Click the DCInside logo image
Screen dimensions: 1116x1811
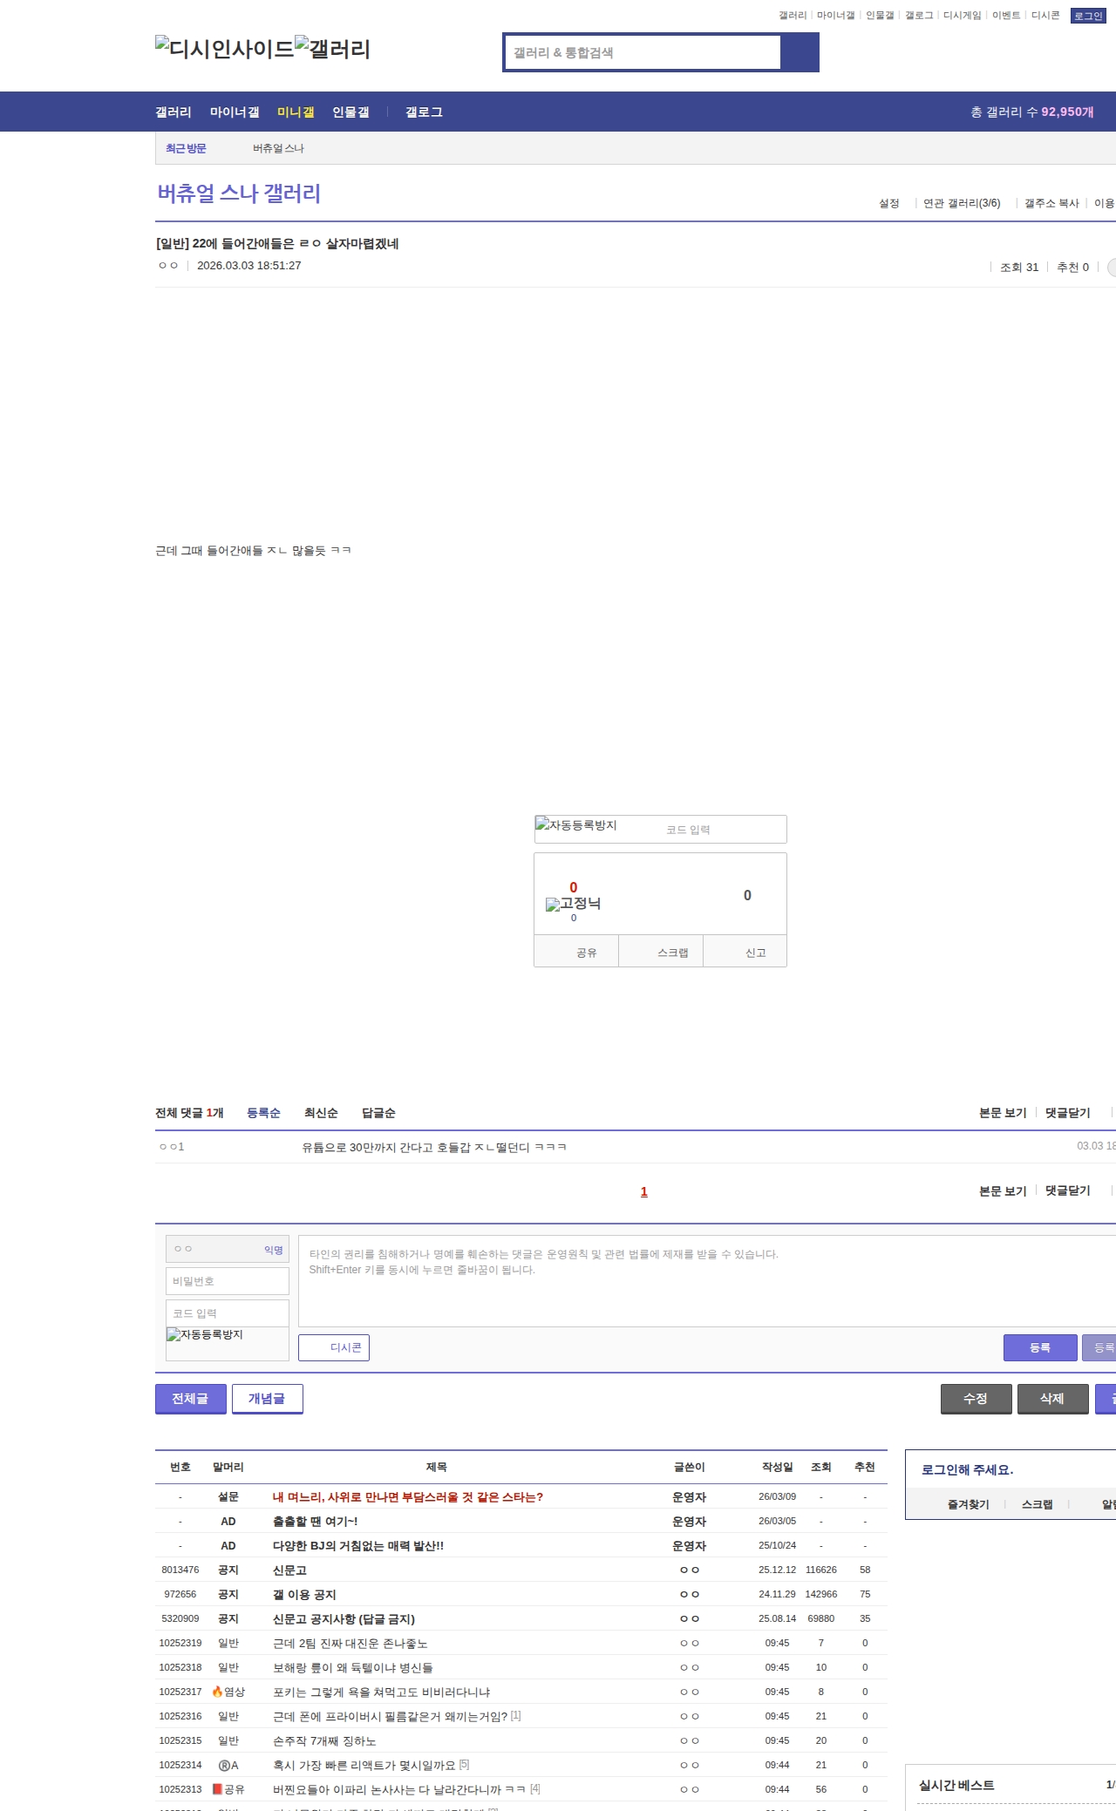click(x=225, y=49)
